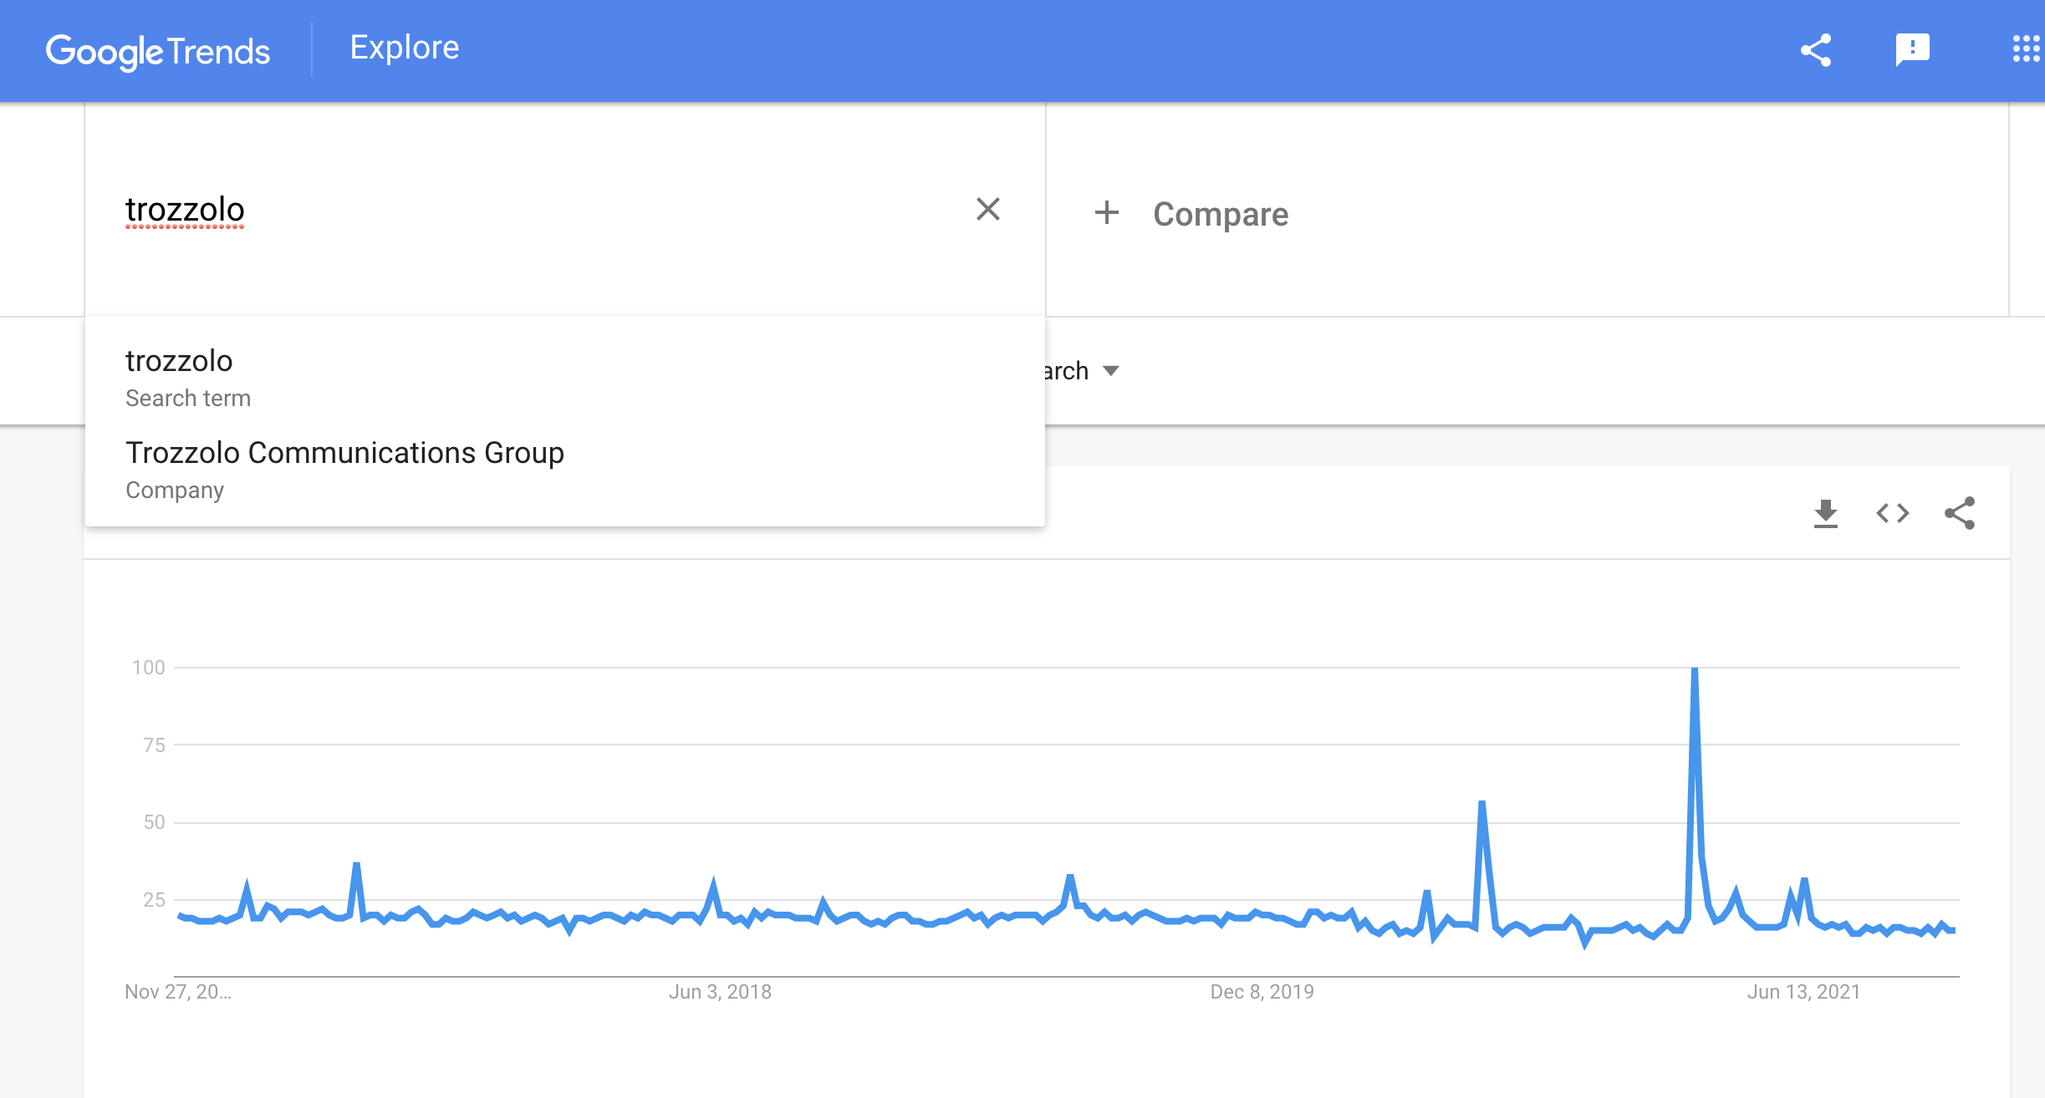Select Google Trends from the navigation bar
Viewport: 2045px width, 1098px height.
(158, 50)
